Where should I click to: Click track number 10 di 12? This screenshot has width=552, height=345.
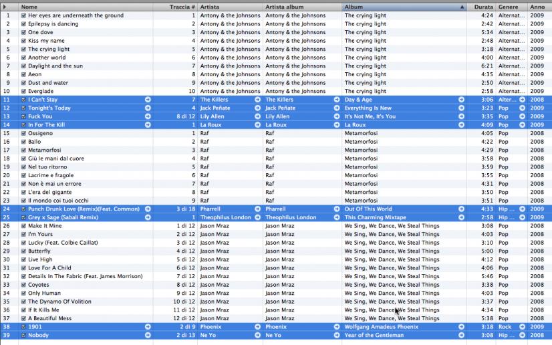coord(184,302)
